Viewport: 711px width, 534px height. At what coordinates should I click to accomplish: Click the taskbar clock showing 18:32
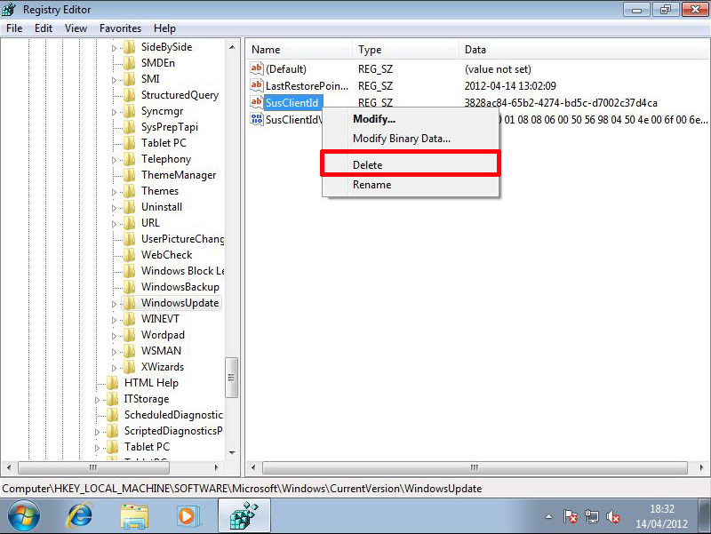(x=661, y=516)
